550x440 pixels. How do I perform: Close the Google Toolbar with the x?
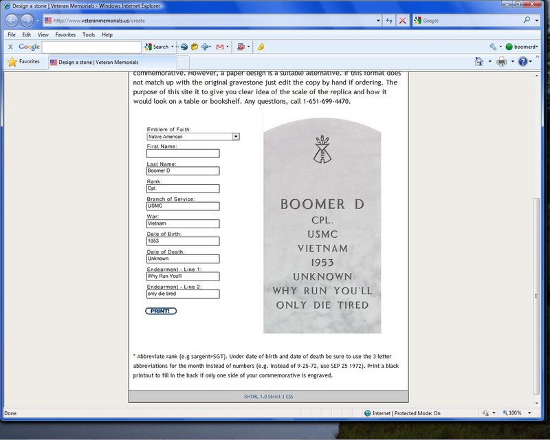point(10,47)
